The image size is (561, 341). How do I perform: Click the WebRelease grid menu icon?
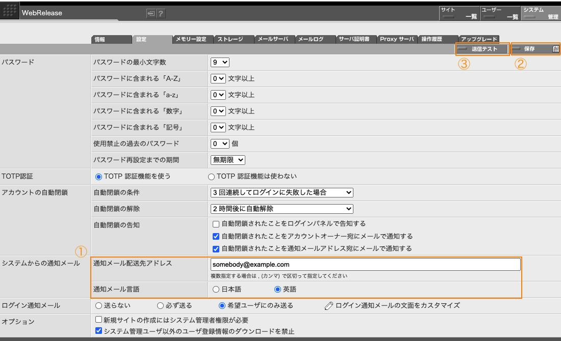tap(9, 10)
